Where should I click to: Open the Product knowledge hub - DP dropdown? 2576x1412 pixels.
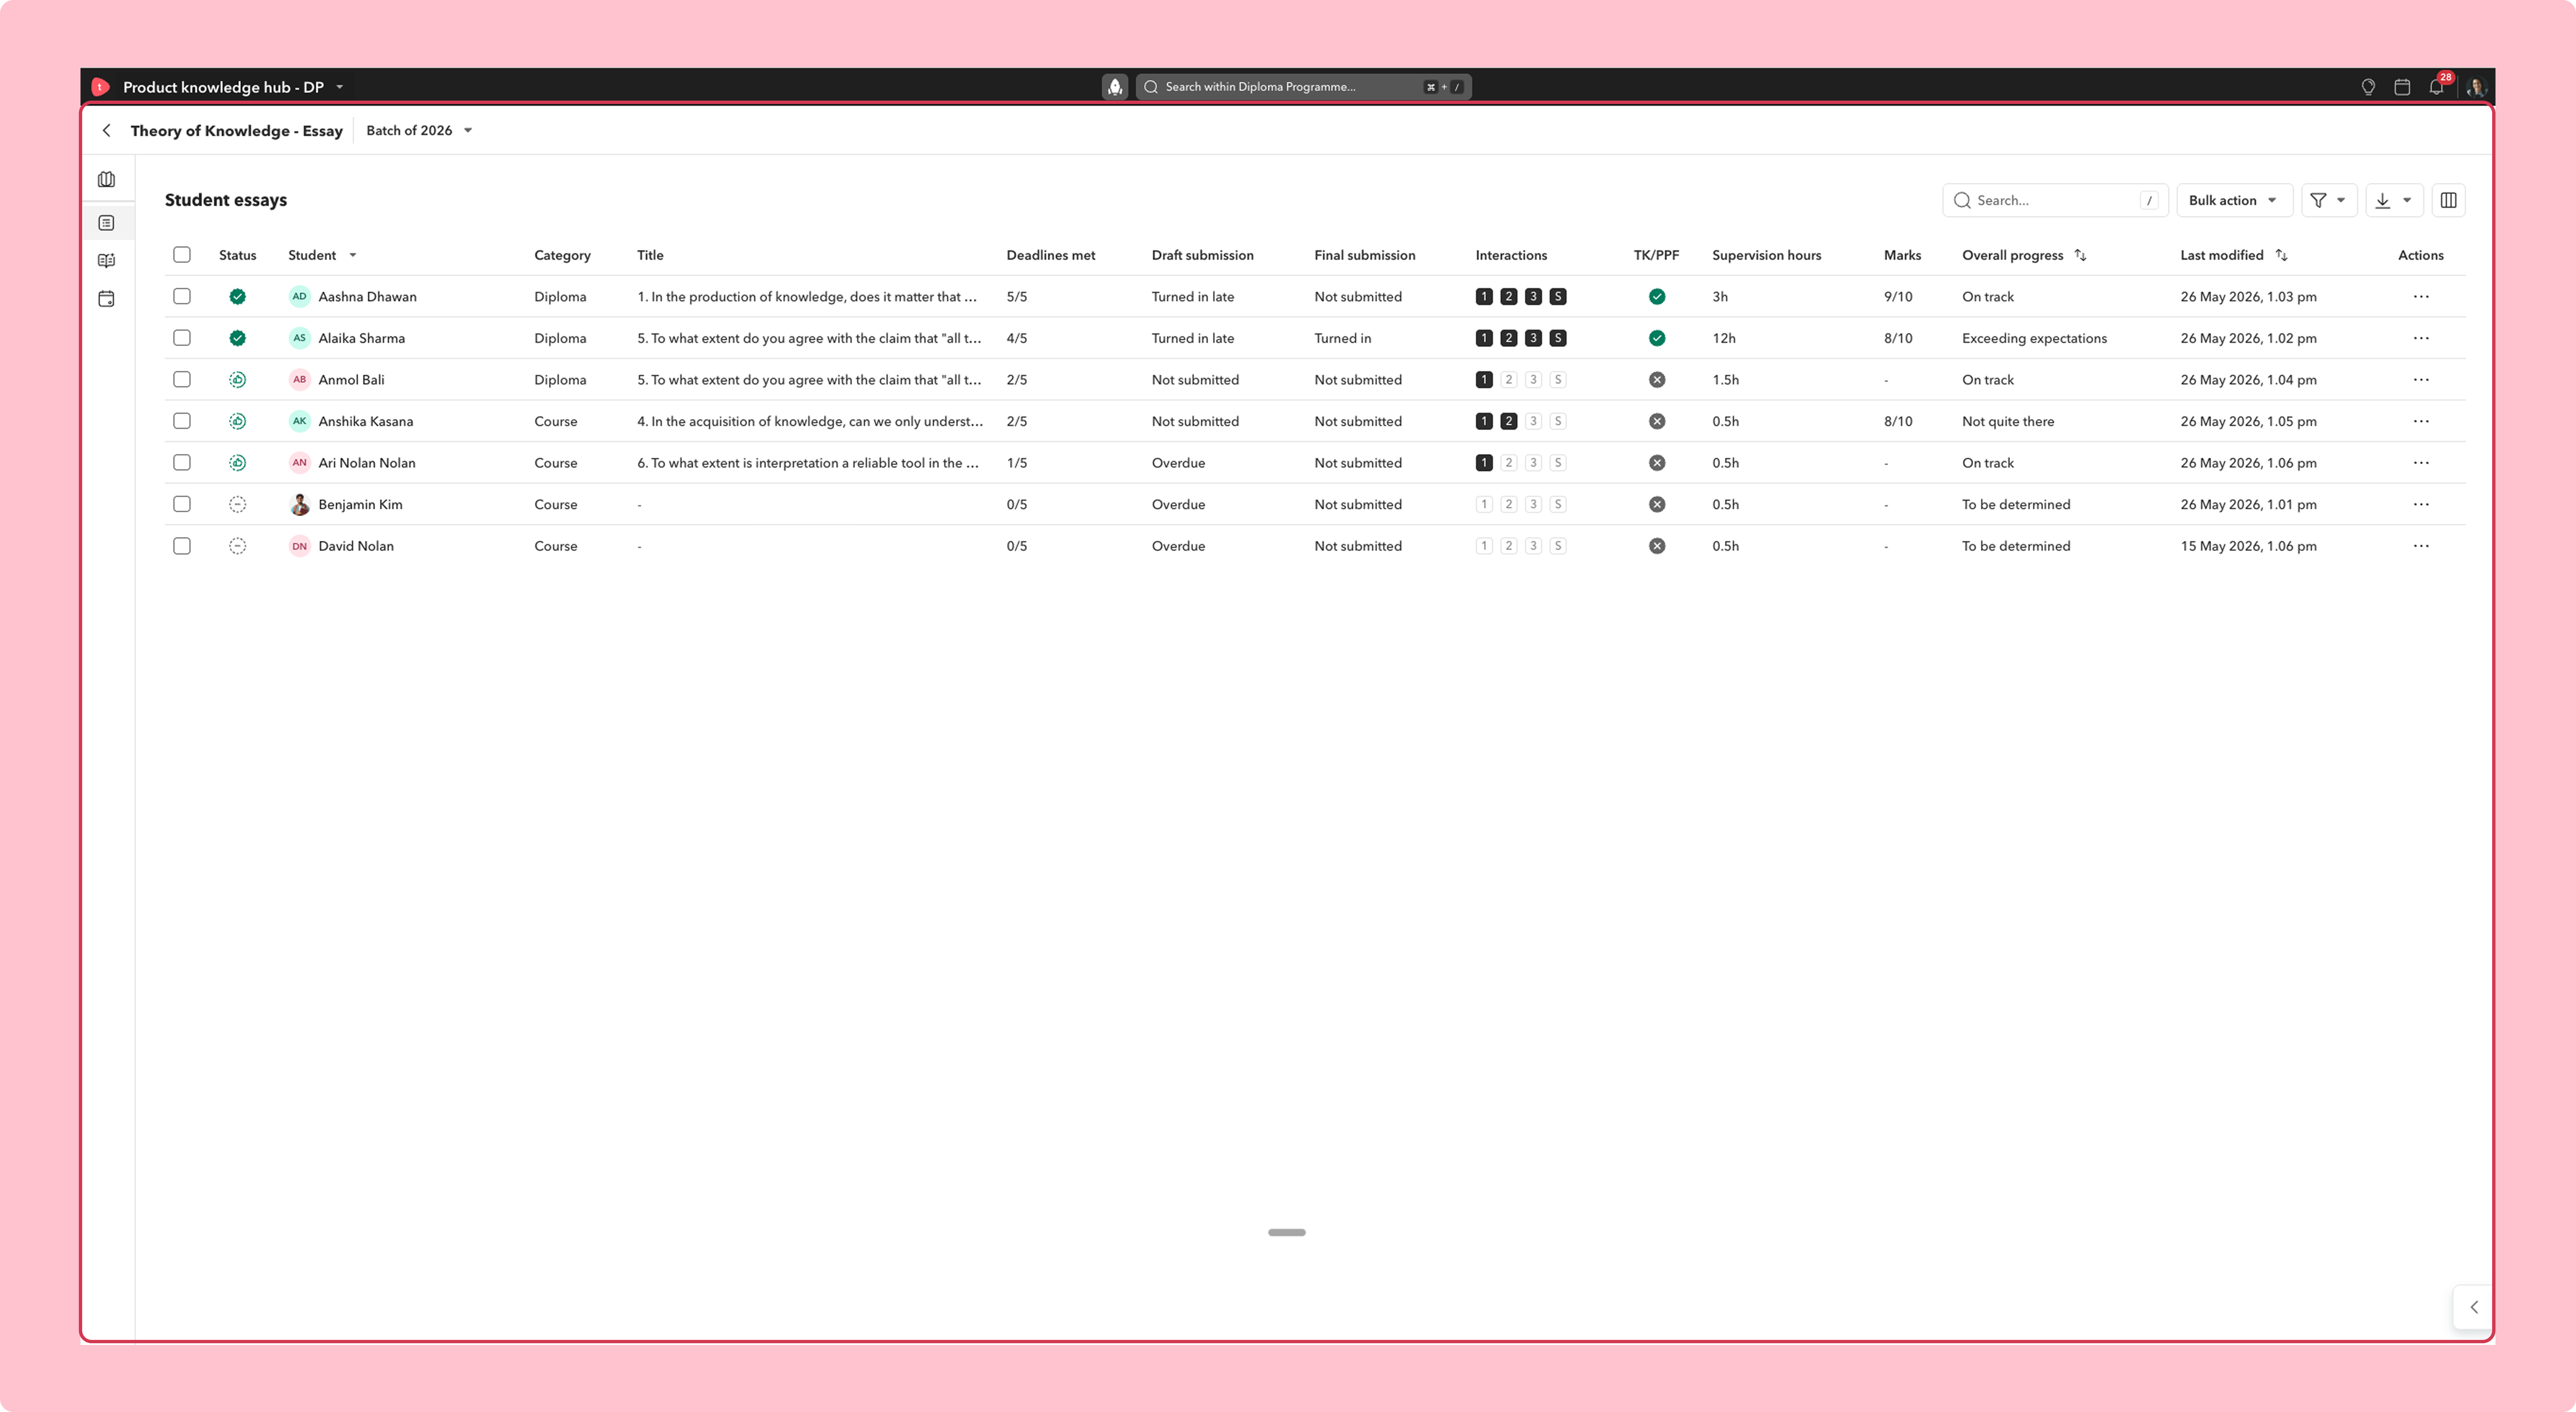pos(233,87)
